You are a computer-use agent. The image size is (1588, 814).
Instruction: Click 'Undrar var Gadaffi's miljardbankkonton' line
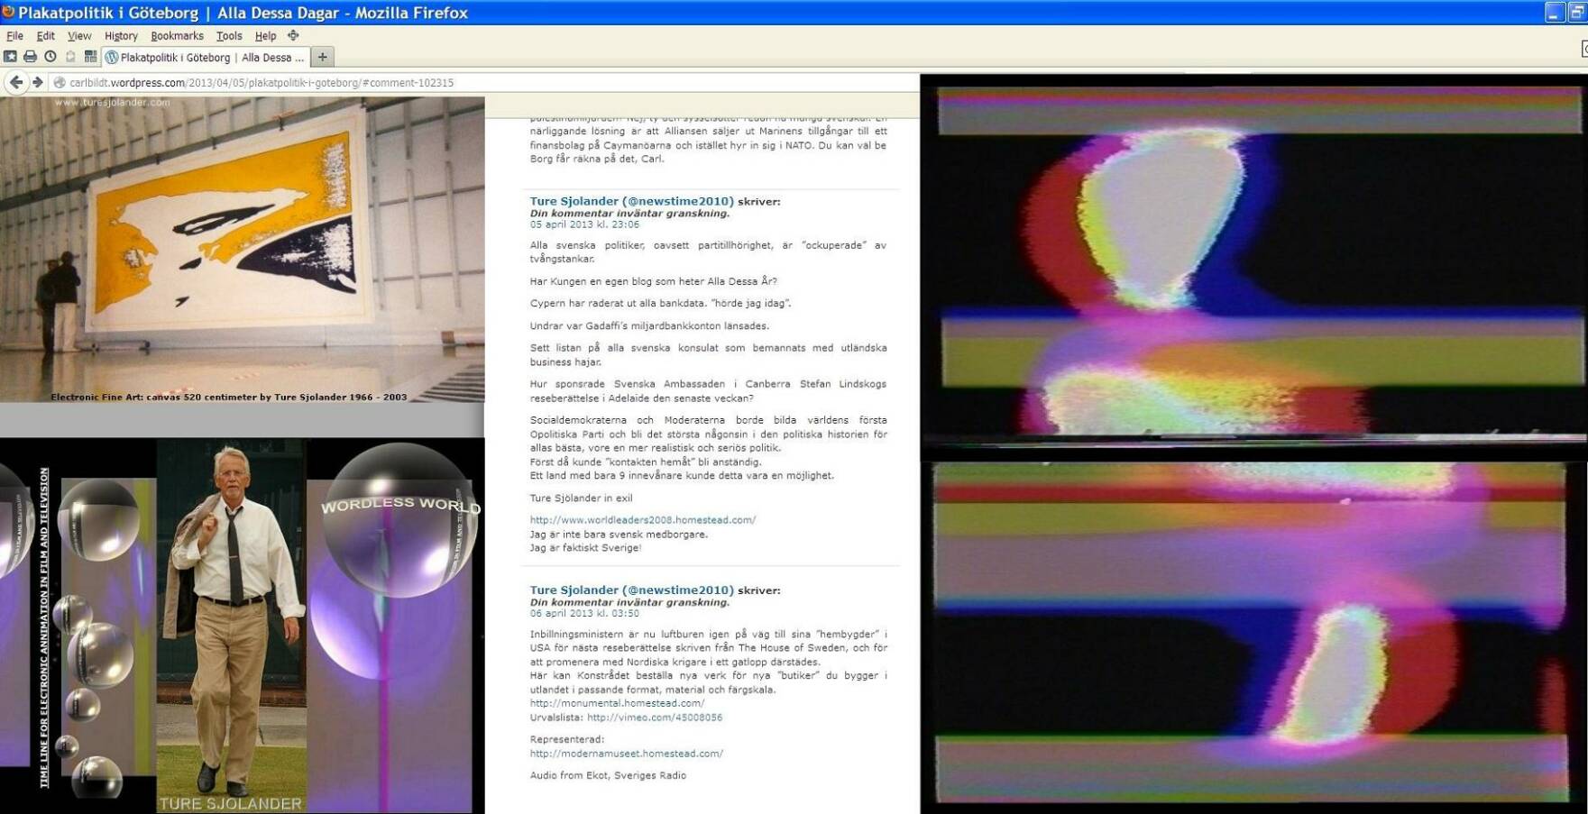click(649, 325)
